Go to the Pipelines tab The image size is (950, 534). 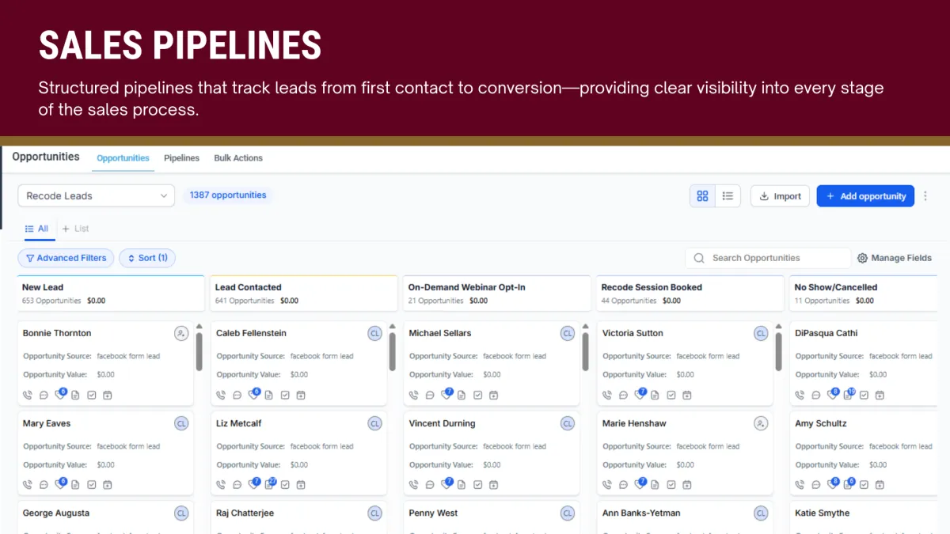point(181,158)
